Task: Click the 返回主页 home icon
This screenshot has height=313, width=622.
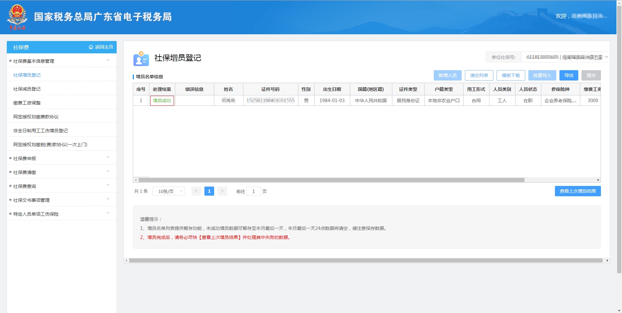Action: click(91, 47)
